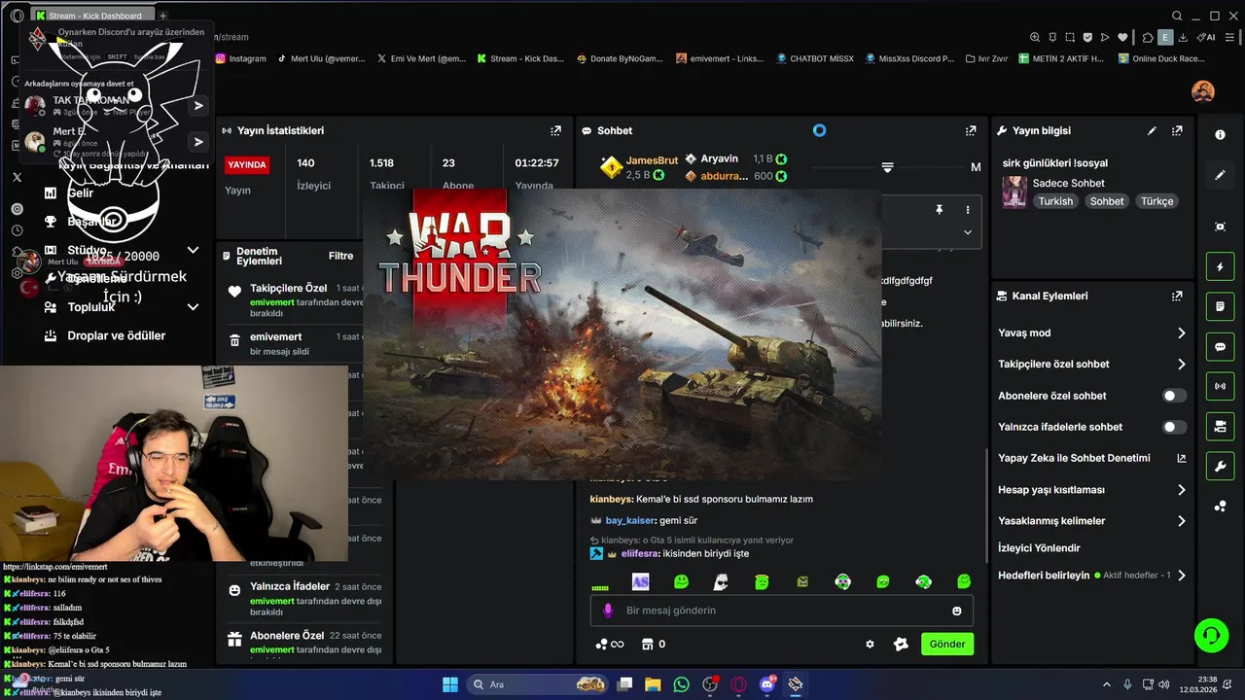Viewport: 1245px width, 700px height.
Task: Edit stream info with the pencil icon in Yayın bilgisi header
Action: (x=1152, y=130)
